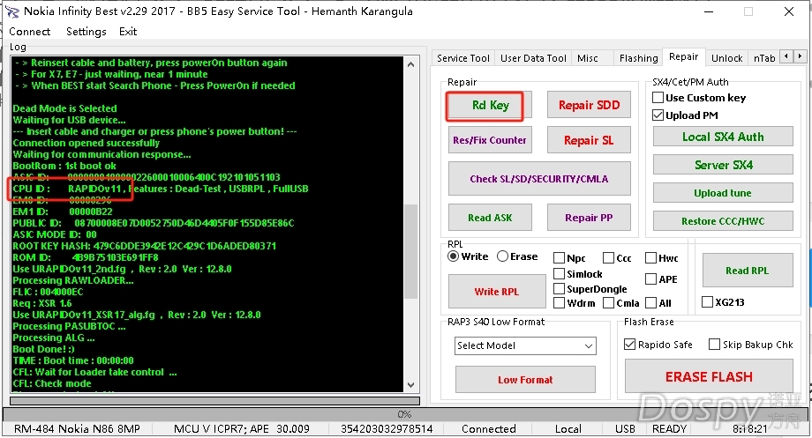Open the nTab tab

[x=764, y=58]
